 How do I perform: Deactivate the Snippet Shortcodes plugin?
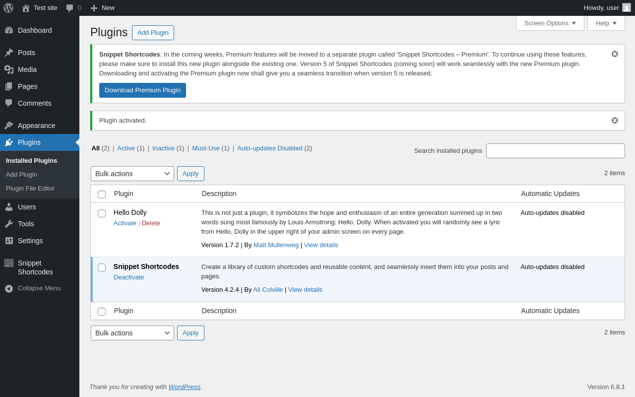tap(129, 277)
